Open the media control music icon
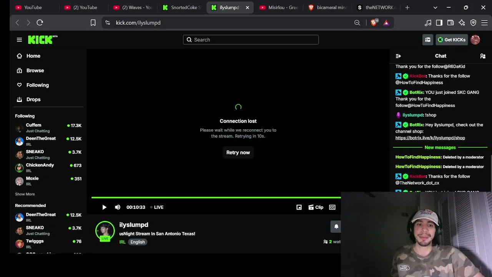492x277 pixels. tap(428, 23)
